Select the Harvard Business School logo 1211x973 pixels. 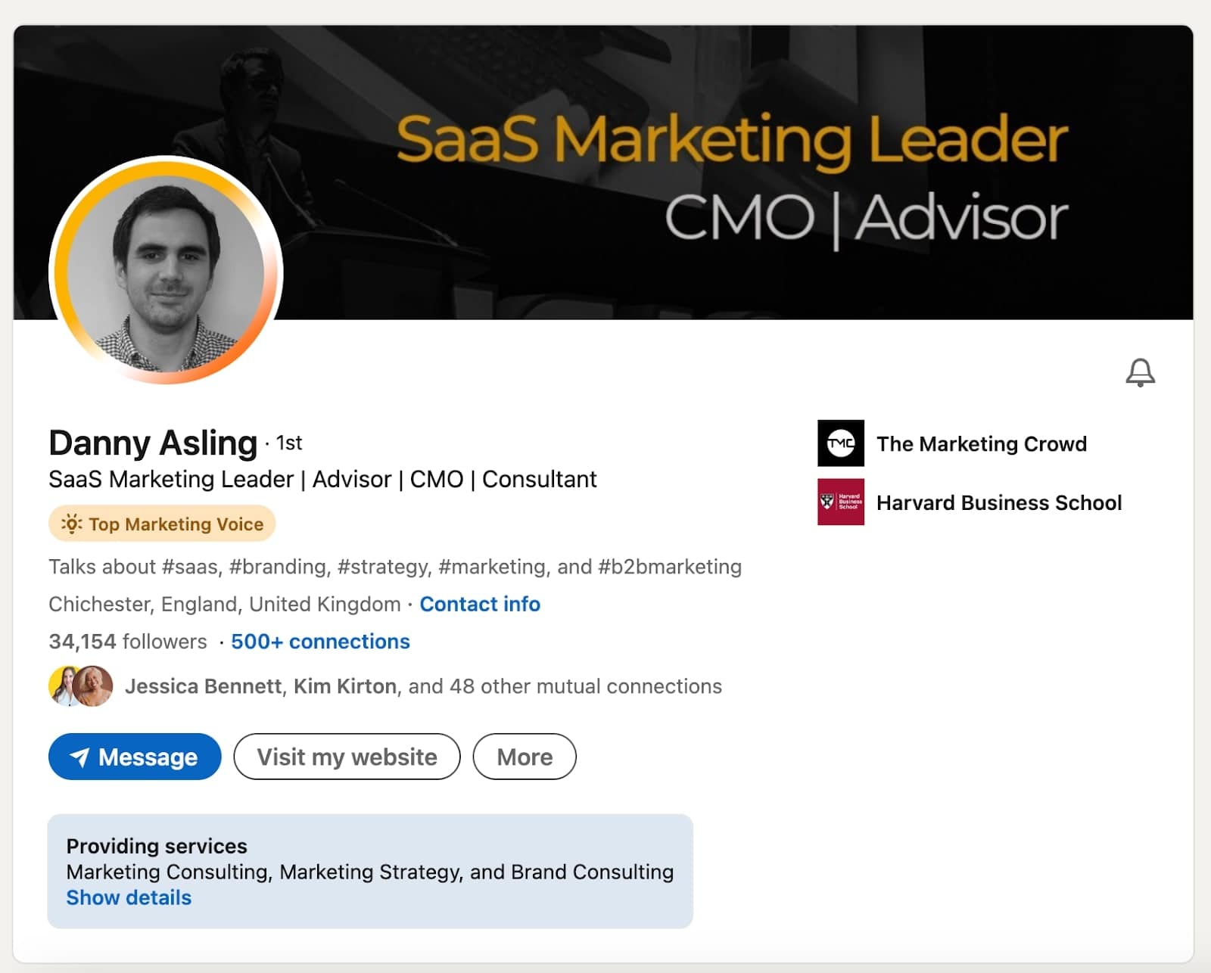tap(840, 502)
